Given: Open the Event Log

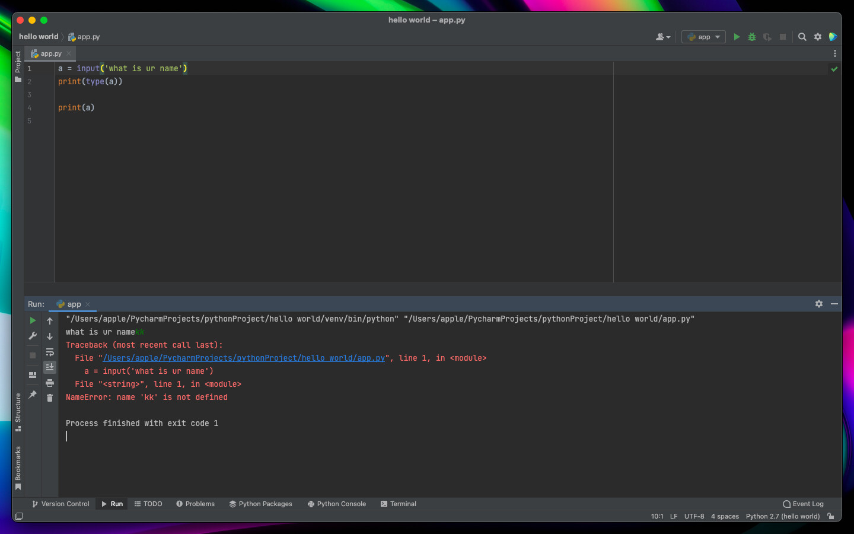Looking at the screenshot, I should (x=803, y=504).
